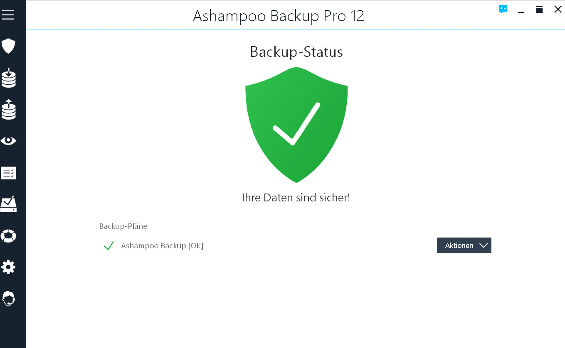Expand the Aktionen dropdown

click(459, 245)
